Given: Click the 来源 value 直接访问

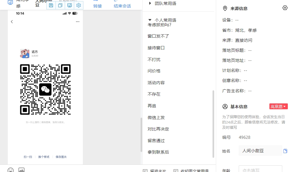Looking at the screenshot, I should coord(243,40).
